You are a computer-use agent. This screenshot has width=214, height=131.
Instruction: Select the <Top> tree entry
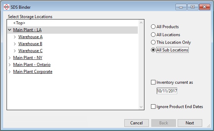pyautogui.click(x=19, y=23)
